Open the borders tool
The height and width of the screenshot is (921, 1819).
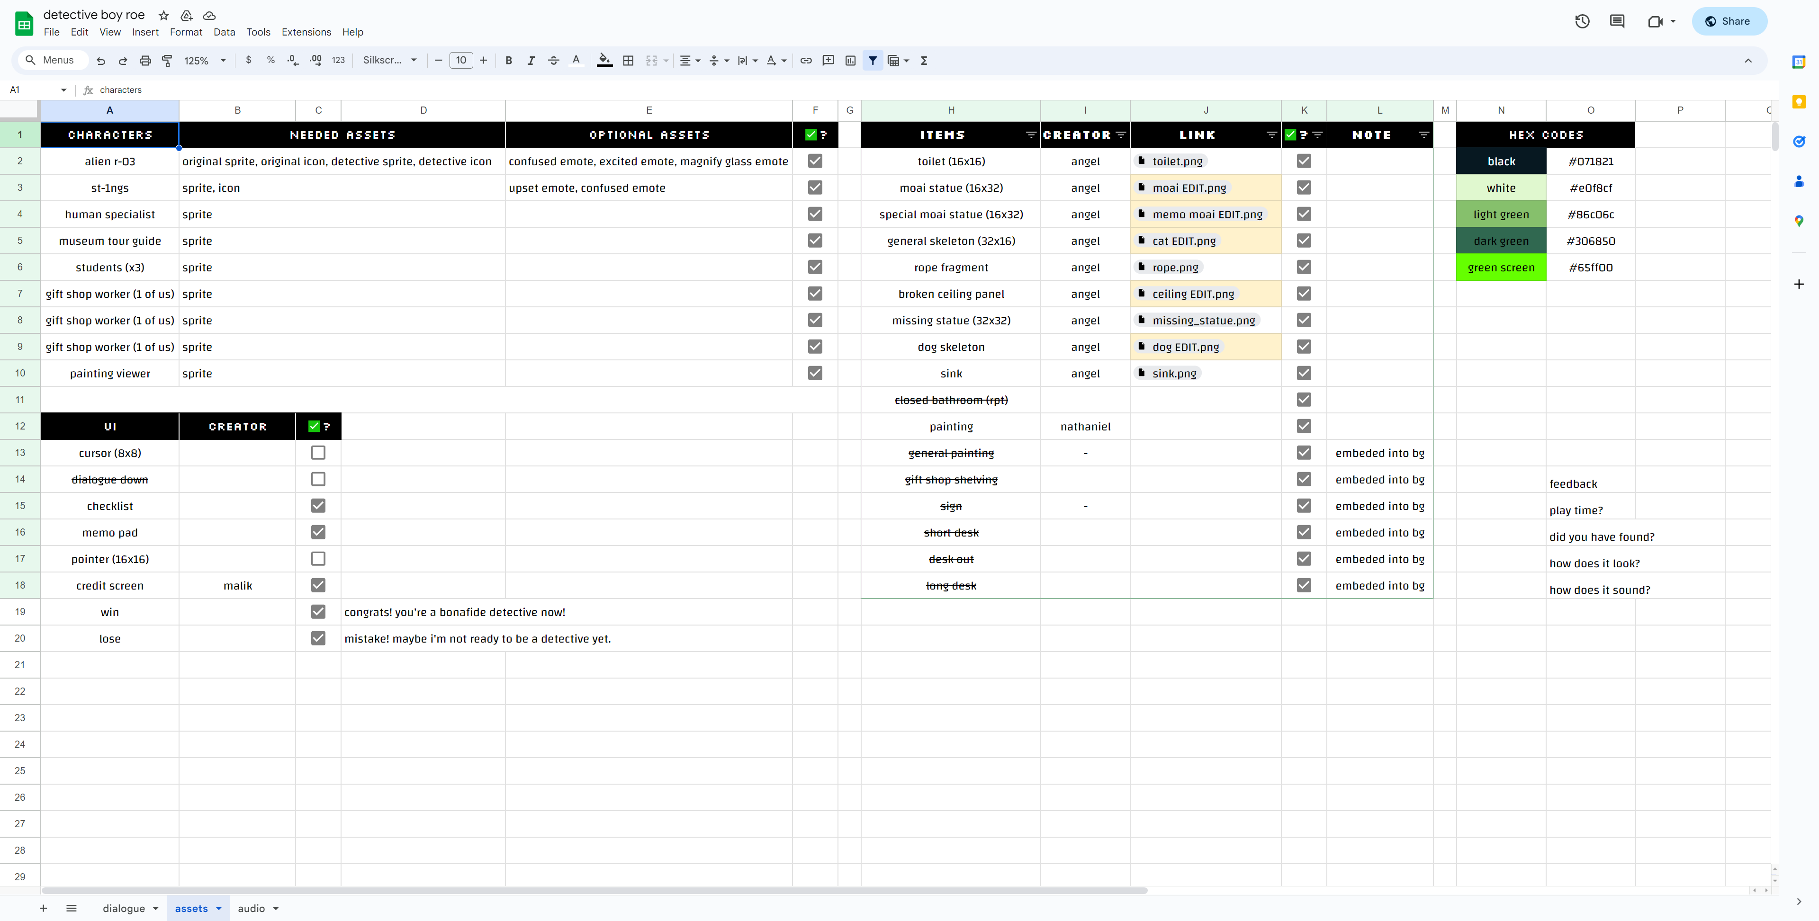629,61
